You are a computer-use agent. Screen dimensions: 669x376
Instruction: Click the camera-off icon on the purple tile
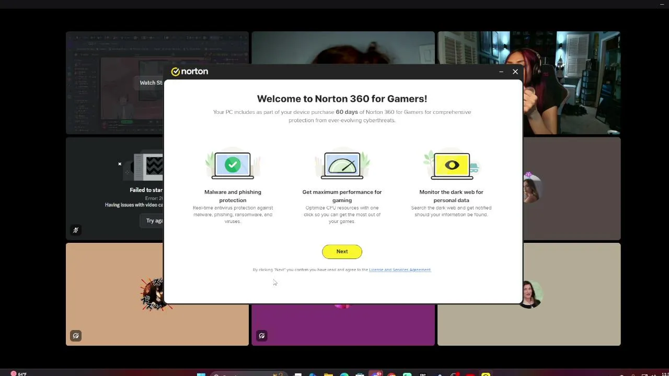pos(262,336)
